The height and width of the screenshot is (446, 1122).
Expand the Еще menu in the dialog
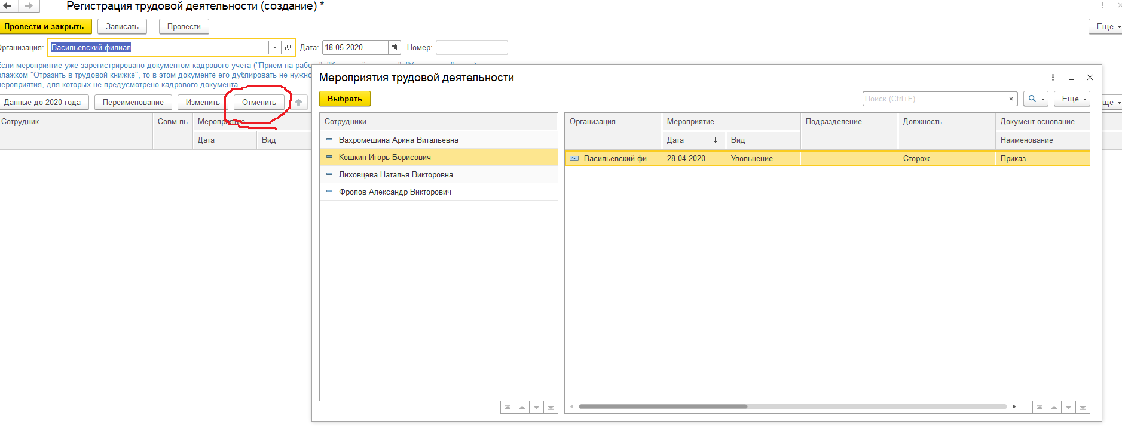(x=1071, y=99)
